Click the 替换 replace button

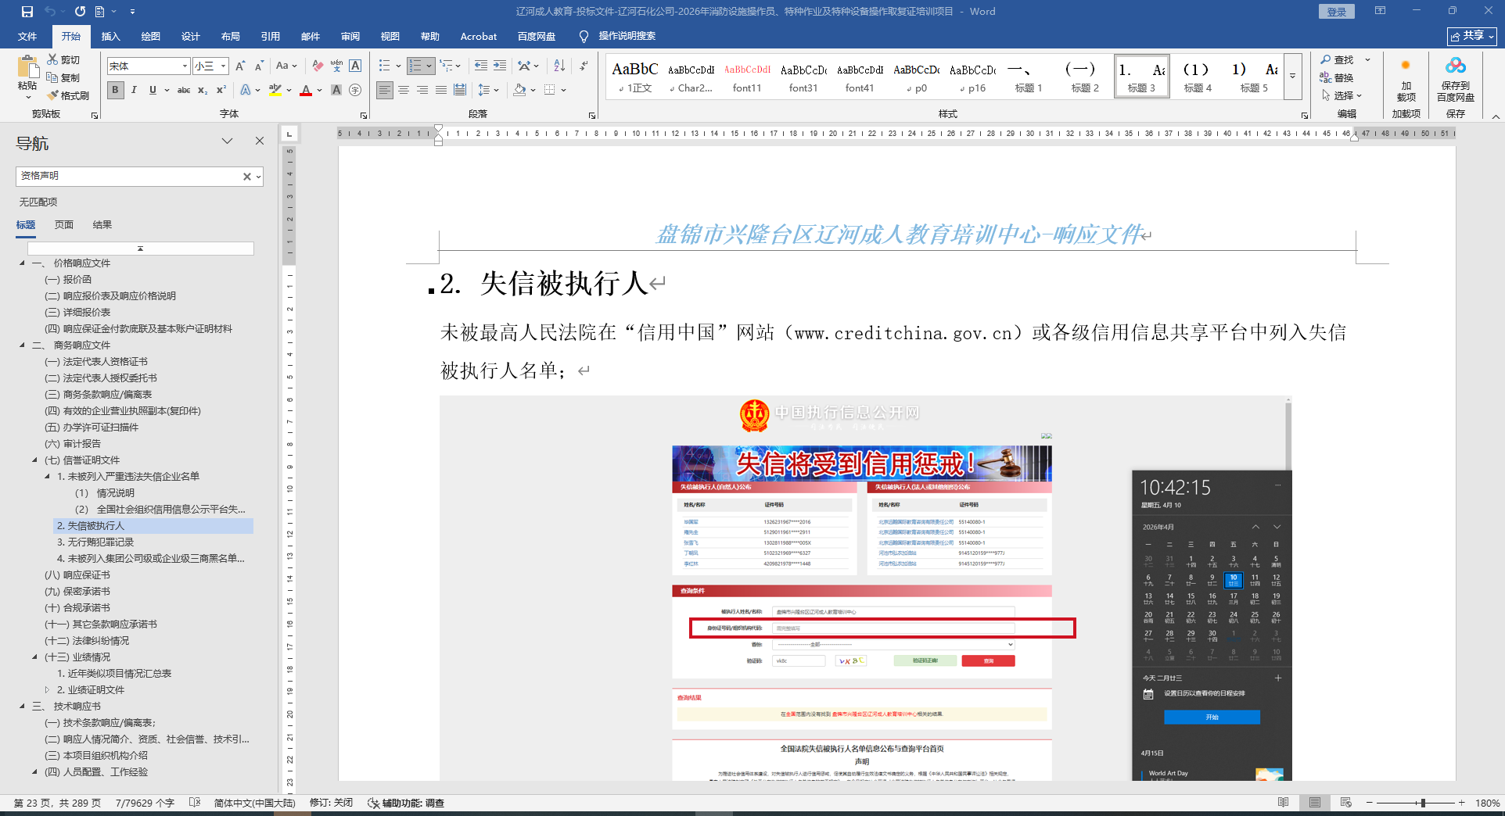coord(1338,77)
